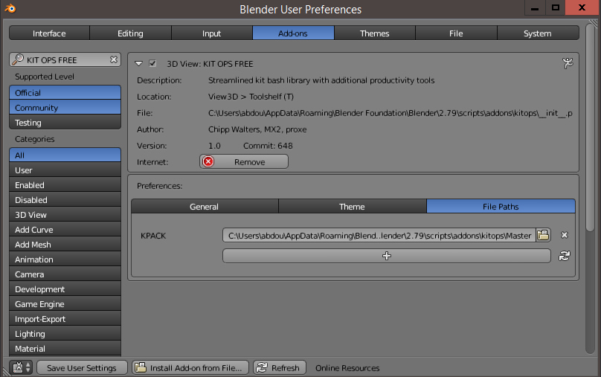Open the Online Resources menu
The image size is (601, 377).
(x=347, y=368)
